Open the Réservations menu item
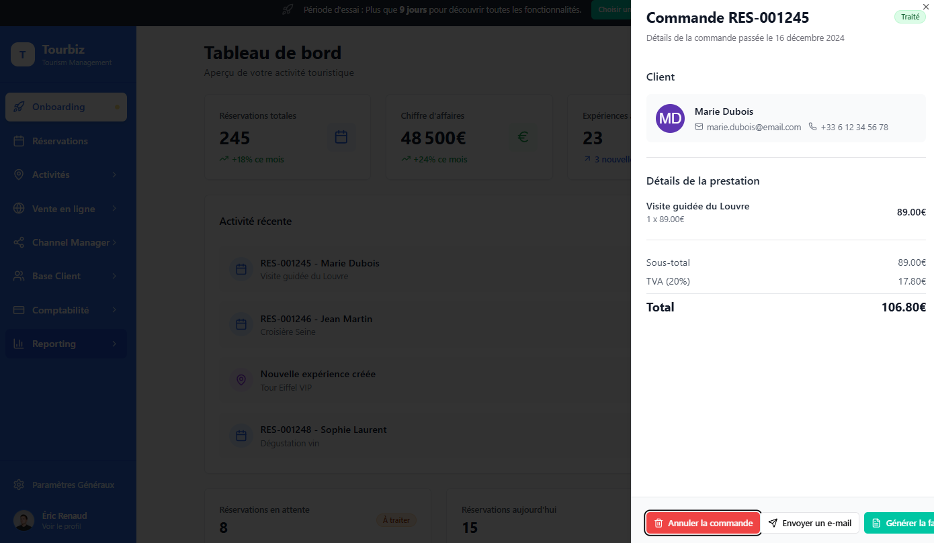 coord(60,141)
